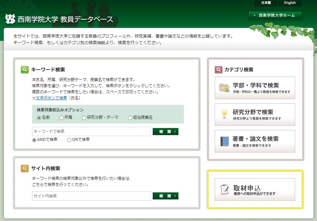Image resolution: width=317 pixels, height=221 pixels.
Task: Open the 文字ボタンで検索 link
Action: tap(51, 98)
